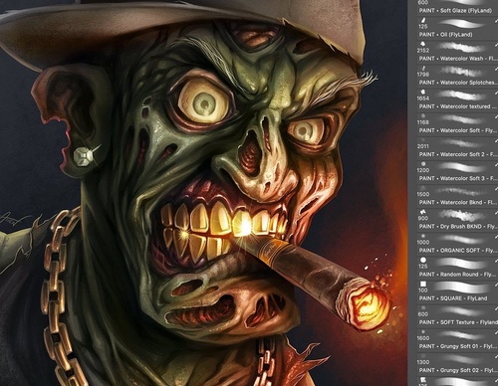Select the Oil (FlyLand) brush tip icon
The height and width of the screenshot is (386, 498).
point(423,20)
